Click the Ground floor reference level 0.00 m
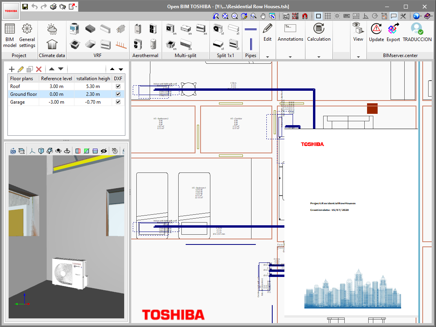 click(56, 94)
